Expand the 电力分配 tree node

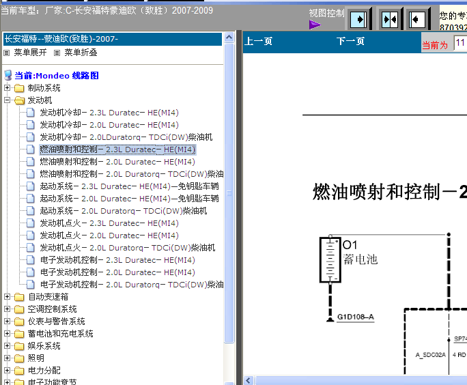7,371
